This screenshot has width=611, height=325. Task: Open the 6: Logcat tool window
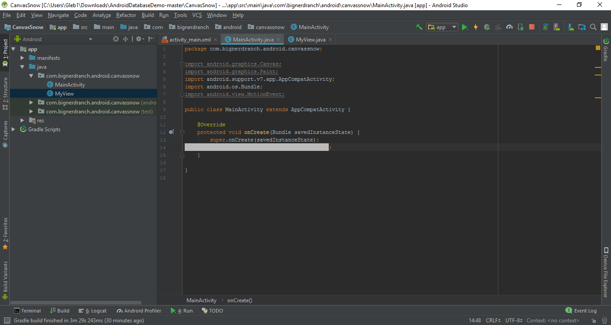[x=93, y=311]
